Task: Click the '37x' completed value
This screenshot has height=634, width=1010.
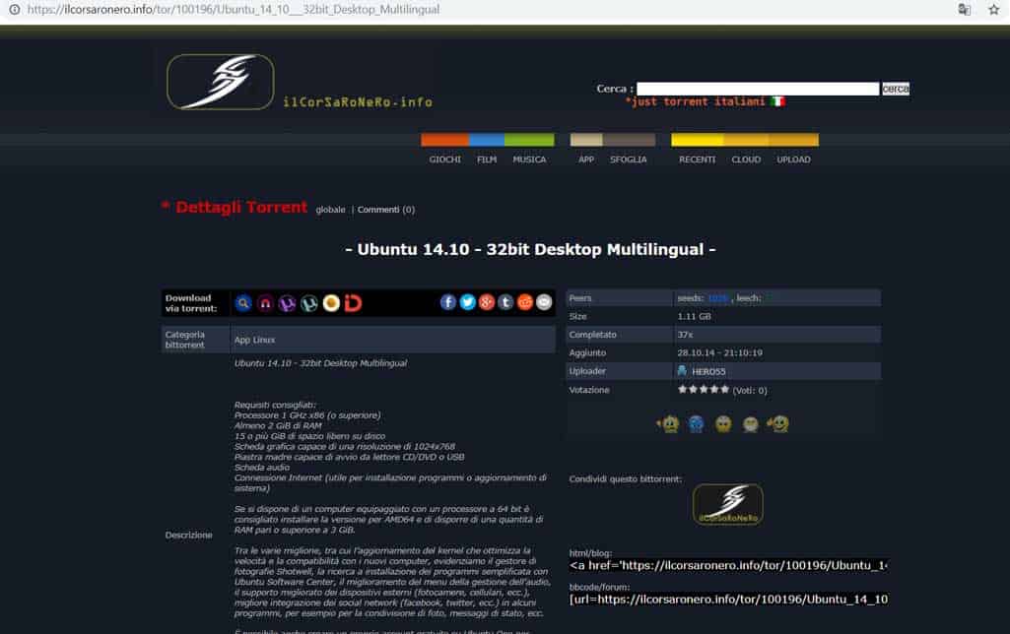Action: tap(685, 335)
